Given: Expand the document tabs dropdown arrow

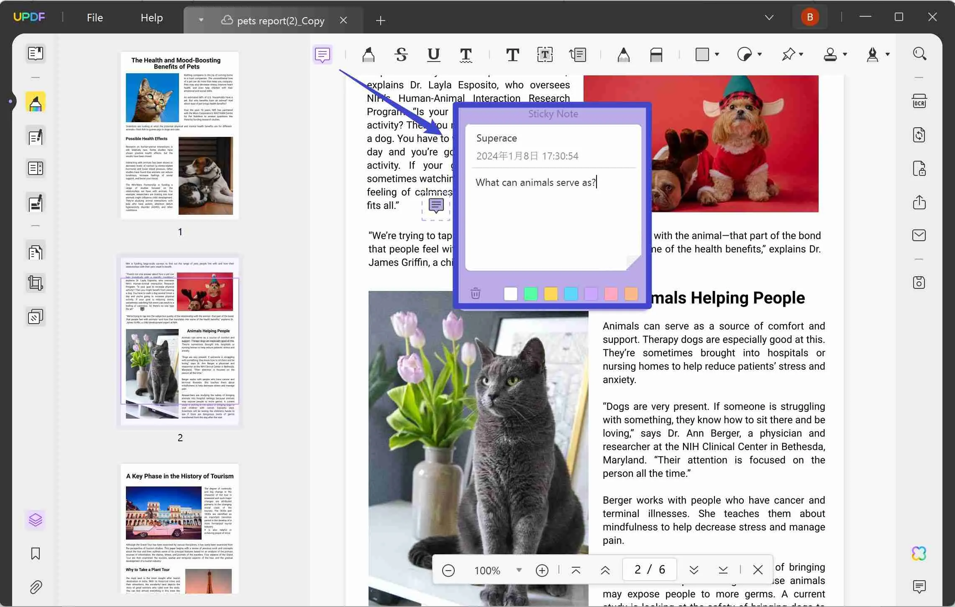Looking at the screenshot, I should [x=201, y=20].
